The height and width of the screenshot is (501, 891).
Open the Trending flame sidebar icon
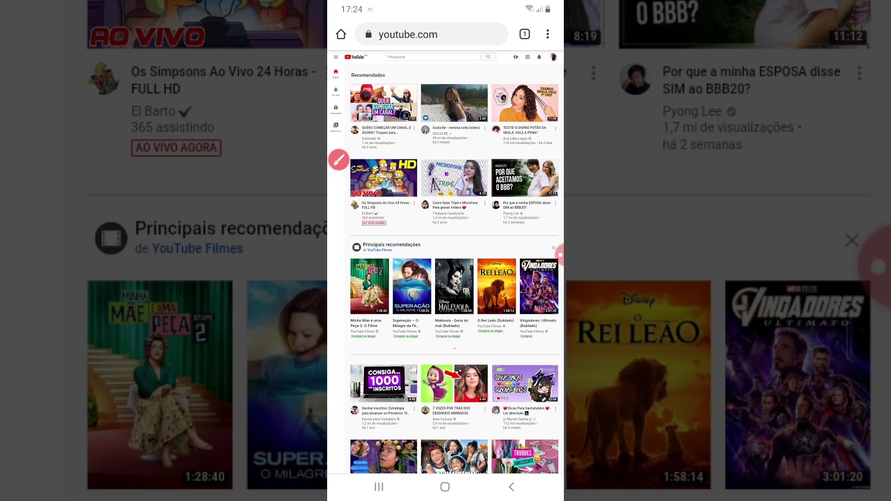click(x=336, y=91)
